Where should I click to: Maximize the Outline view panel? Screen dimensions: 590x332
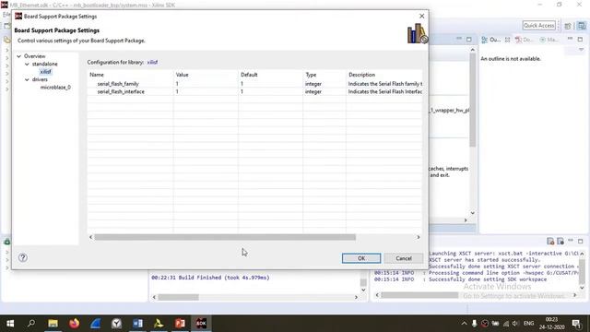[580, 39]
